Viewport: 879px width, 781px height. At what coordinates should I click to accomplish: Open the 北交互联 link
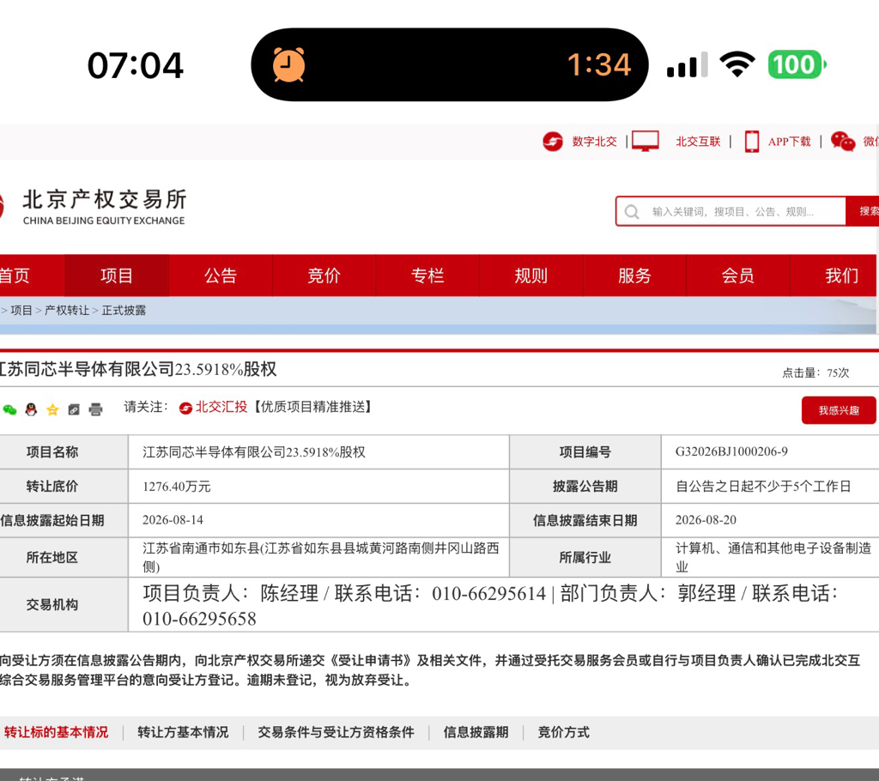(x=698, y=142)
